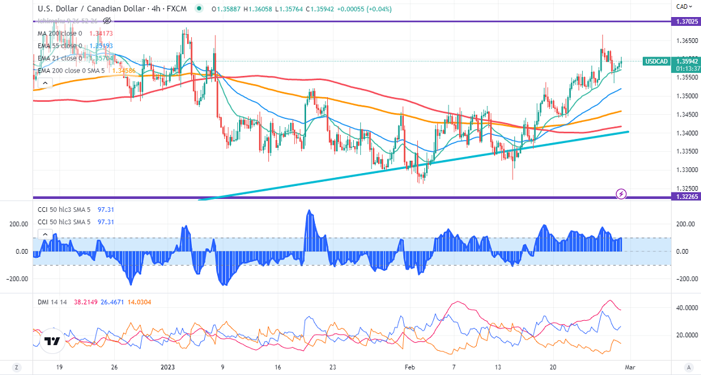Select the DMI 14 14 indicator legend

(x=52, y=302)
